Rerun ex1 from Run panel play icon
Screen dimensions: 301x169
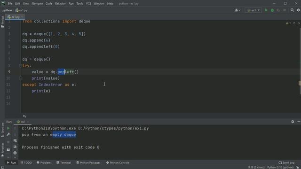[x=8, y=128]
